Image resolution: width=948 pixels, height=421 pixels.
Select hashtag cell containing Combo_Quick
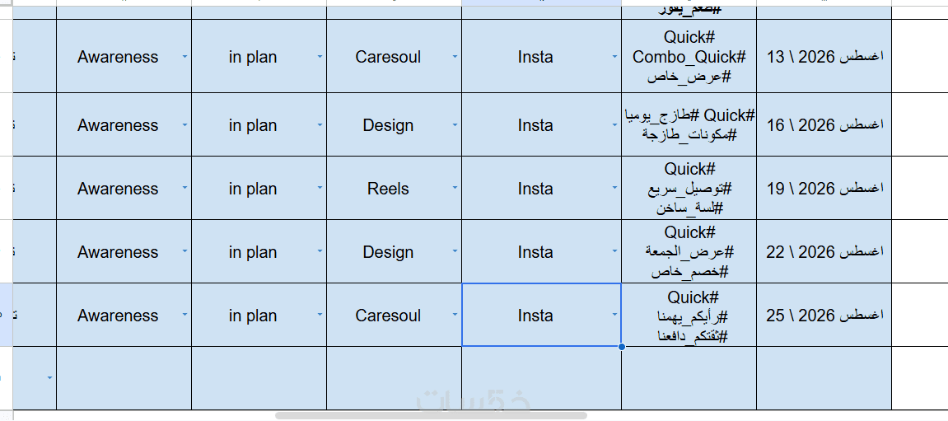pyautogui.click(x=689, y=56)
